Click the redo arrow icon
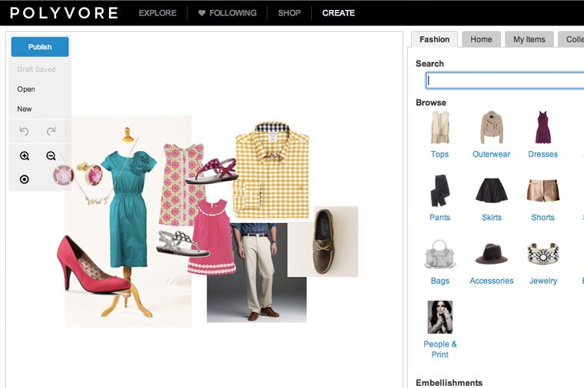Viewport: 584px width, 388px height. (51, 131)
